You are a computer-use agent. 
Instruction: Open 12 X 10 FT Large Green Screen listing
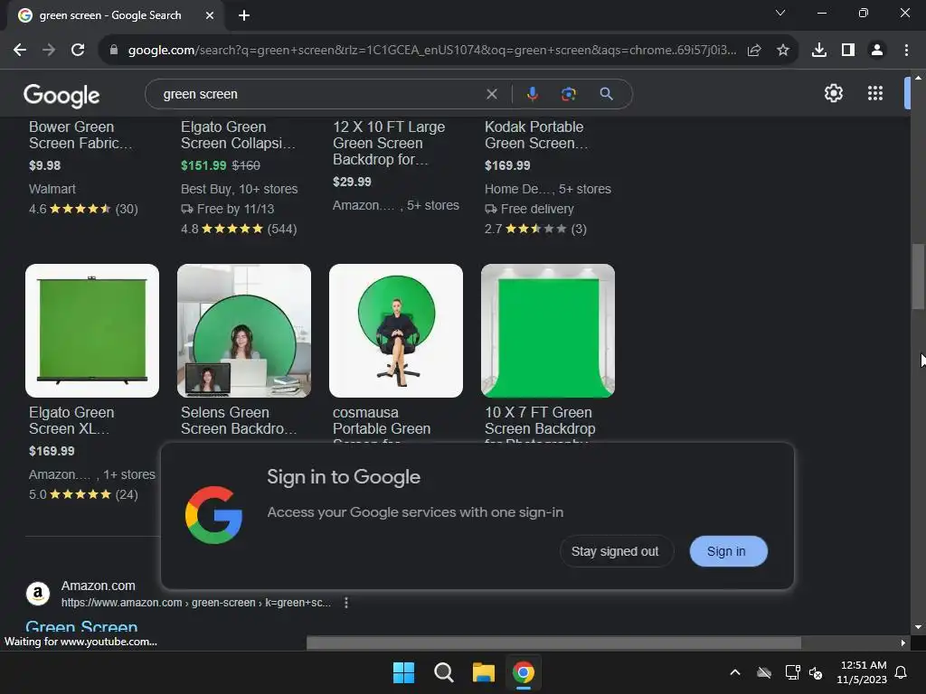(389, 143)
